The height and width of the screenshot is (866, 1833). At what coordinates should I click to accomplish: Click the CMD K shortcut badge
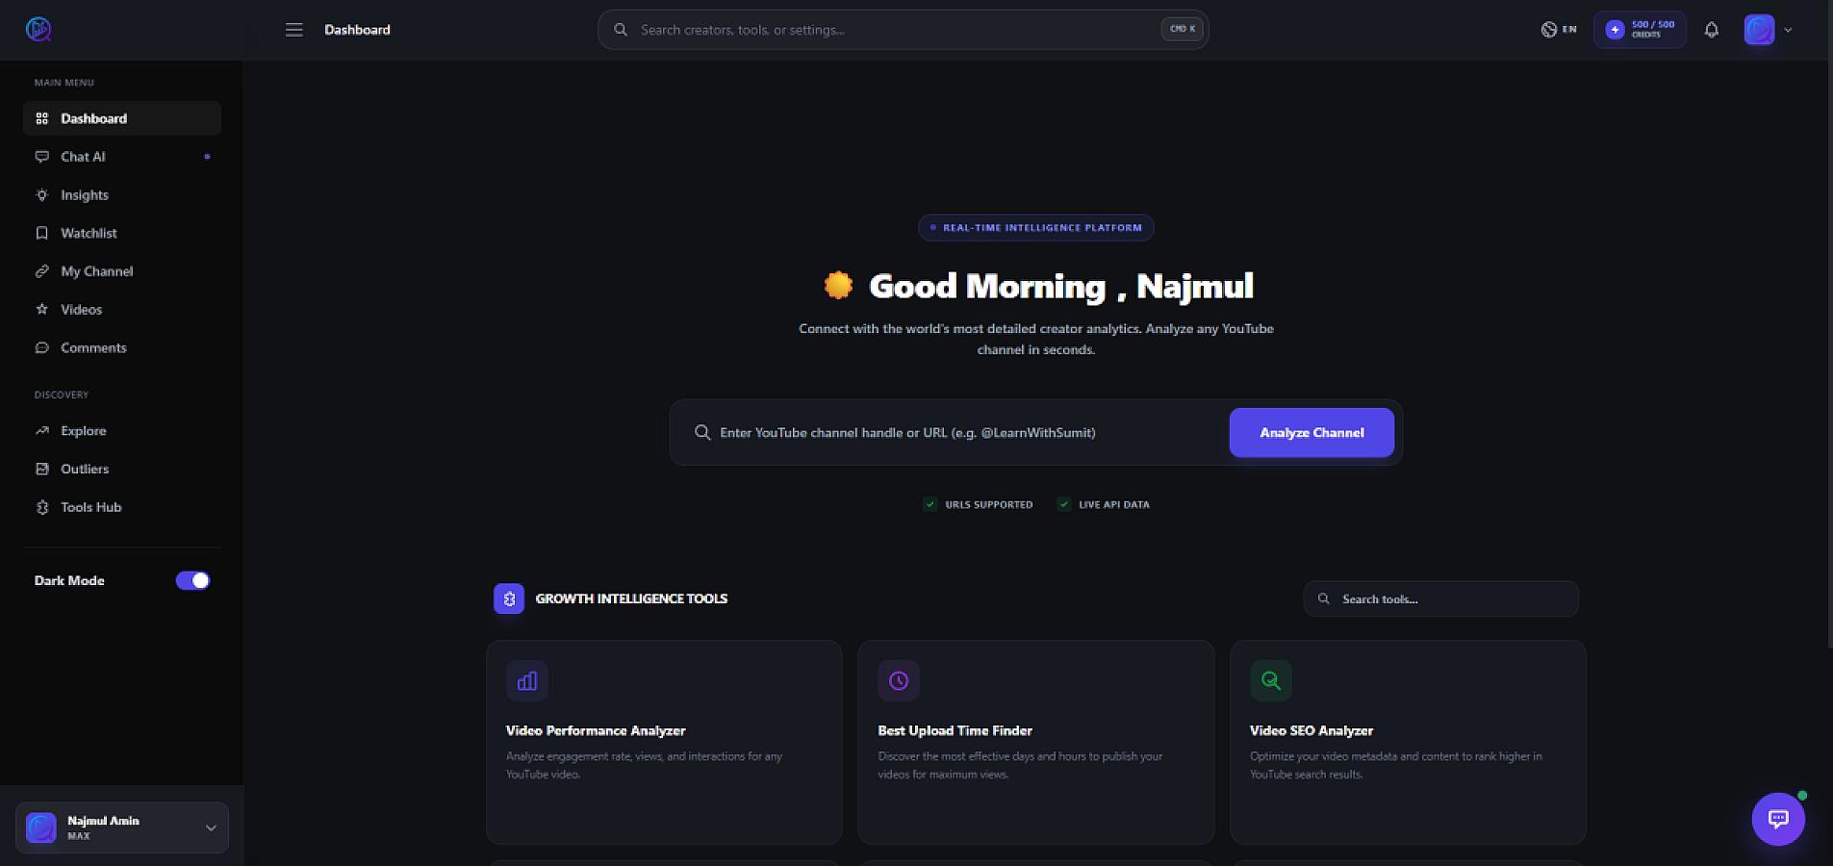click(x=1182, y=29)
